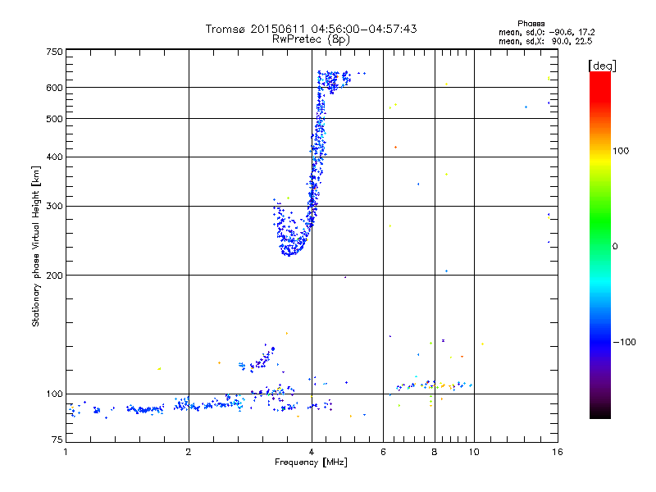
Task: Click the x-axis tick label '4'
Action: [x=312, y=452]
